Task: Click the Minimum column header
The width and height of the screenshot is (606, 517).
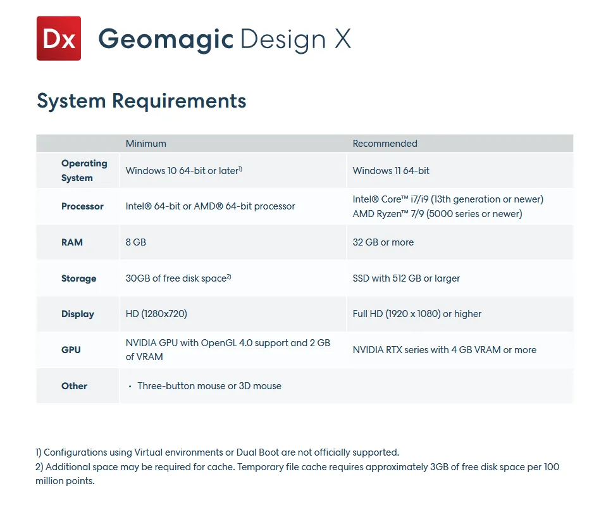Action: [x=145, y=144]
